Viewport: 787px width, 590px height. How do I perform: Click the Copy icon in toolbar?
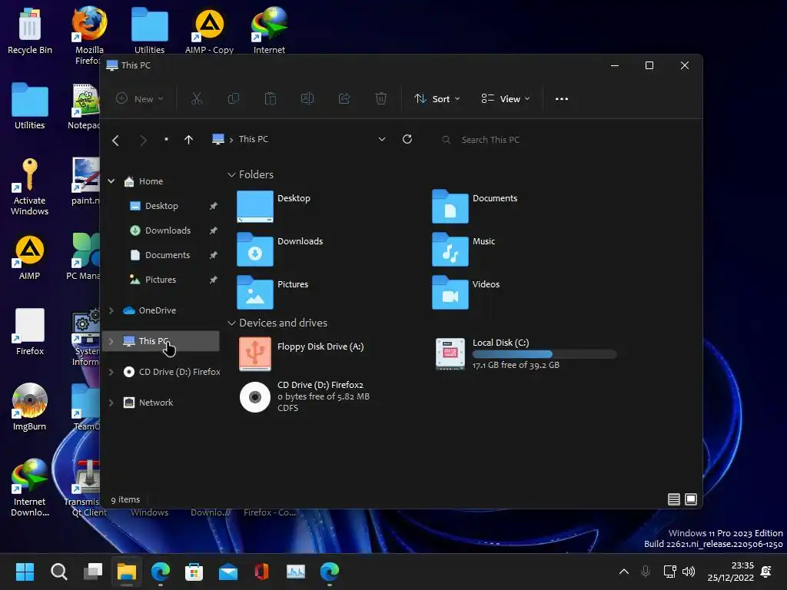(x=234, y=99)
